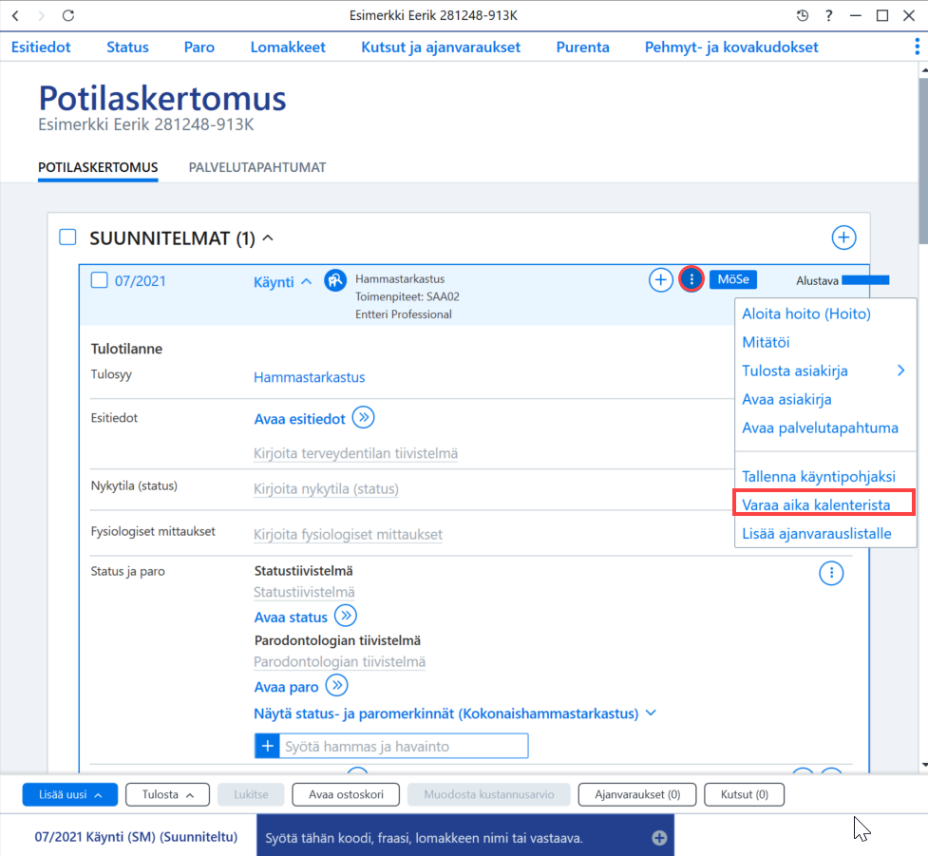The width and height of the screenshot is (928, 856).
Task: Open the Lisää uusi dropdown button
Action: coord(70,794)
